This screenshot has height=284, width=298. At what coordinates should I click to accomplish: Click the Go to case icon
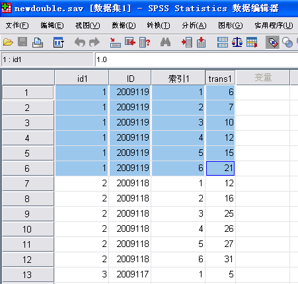115,42
